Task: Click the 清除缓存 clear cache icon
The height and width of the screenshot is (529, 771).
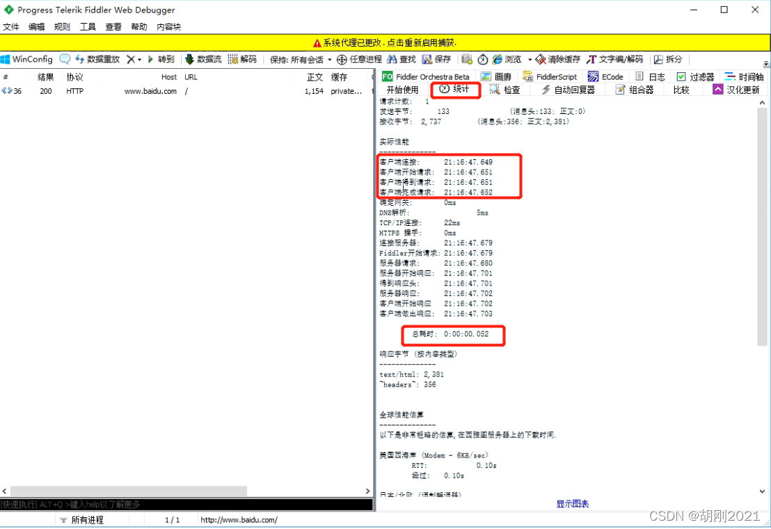Action: [541, 59]
